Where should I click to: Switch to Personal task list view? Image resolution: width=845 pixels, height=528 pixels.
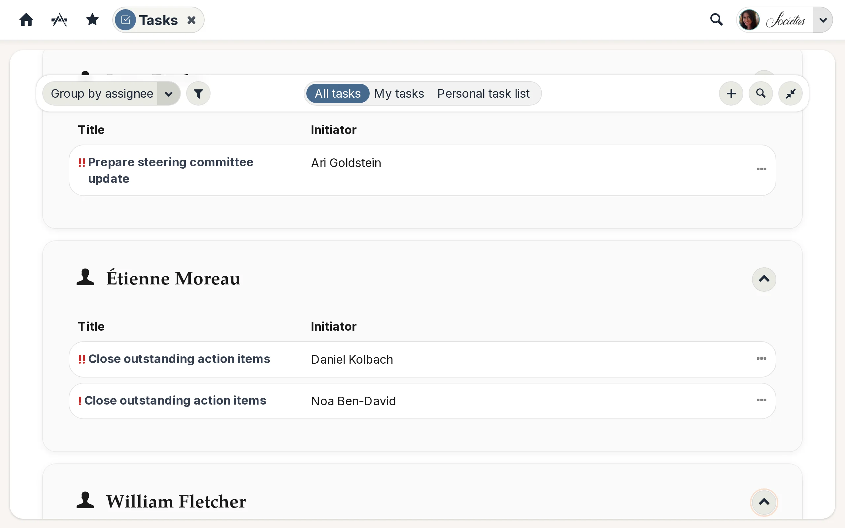(x=483, y=94)
